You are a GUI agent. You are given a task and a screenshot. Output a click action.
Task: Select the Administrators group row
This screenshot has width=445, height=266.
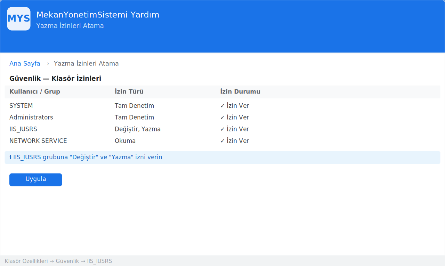(x=222, y=118)
